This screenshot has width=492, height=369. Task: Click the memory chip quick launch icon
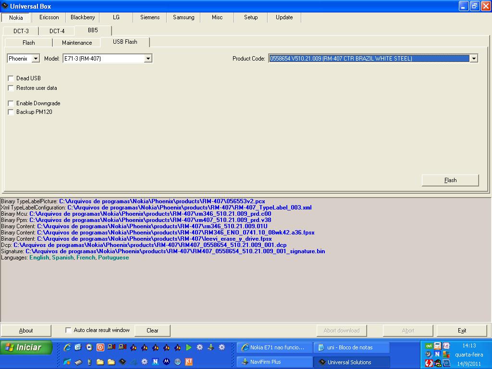tap(78, 362)
